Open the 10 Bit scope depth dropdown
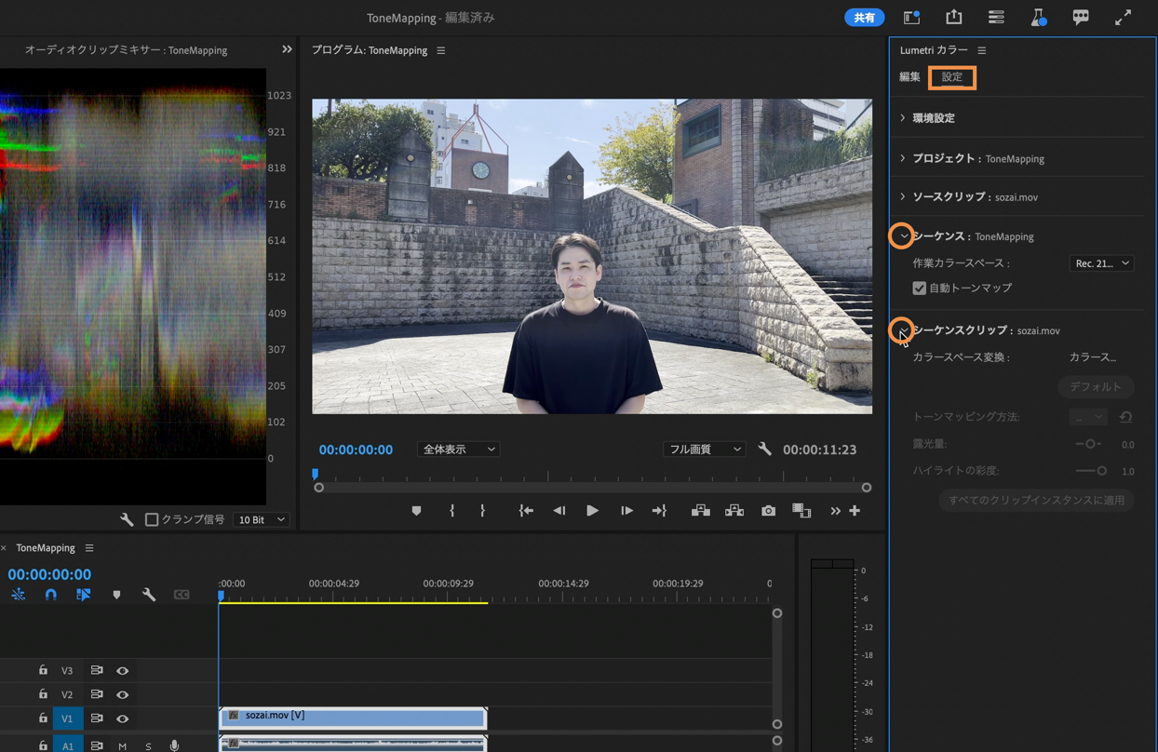This screenshot has height=752, width=1158. pos(261,519)
